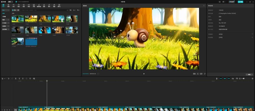Click the Cover button on main track
This screenshot has height=111, width=255.
click(16, 110)
